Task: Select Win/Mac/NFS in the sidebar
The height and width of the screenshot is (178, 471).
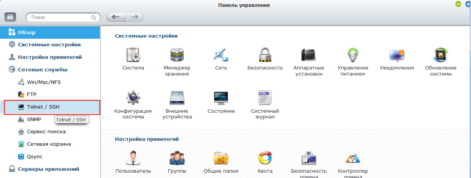Action: coord(50,82)
